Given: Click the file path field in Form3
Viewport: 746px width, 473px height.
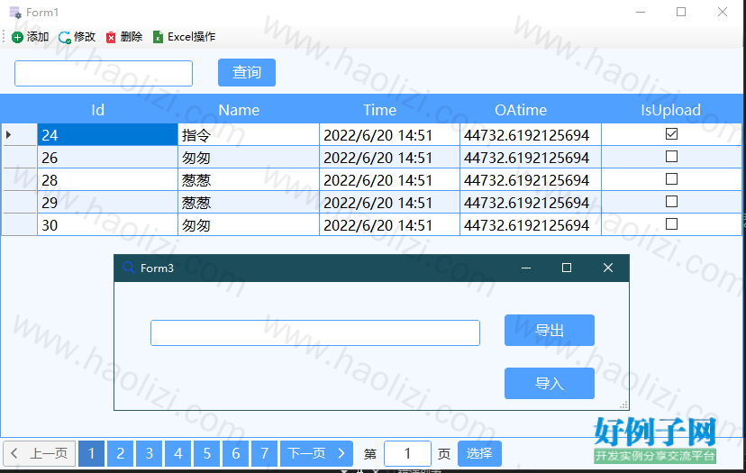Looking at the screenshot, I should point(315,332).
